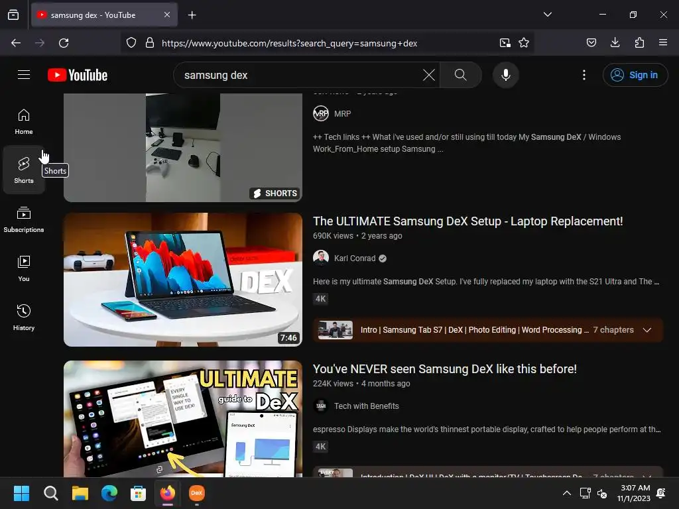Screen dimensions: 679x509
Task: Play the 7:46 DEX tablet thumbnail
Action: [183, 280]
